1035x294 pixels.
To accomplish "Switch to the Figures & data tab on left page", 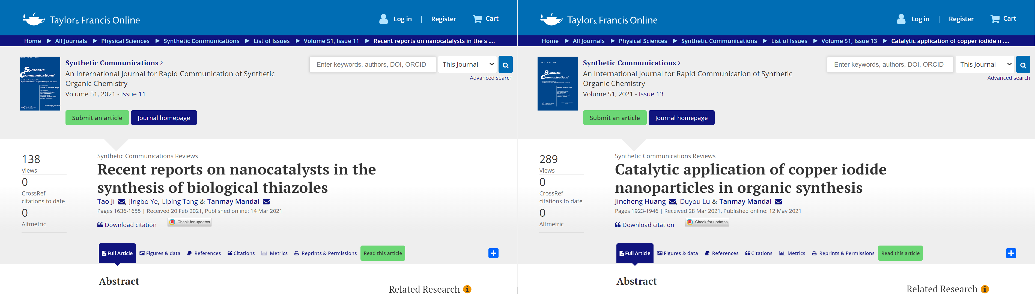I will point(160,253).
